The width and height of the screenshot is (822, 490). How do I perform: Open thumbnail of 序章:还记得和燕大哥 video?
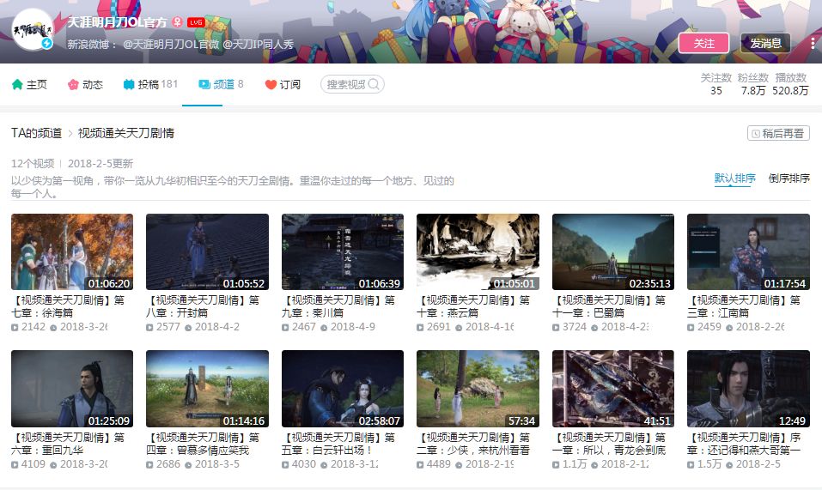tap(748, 389)
